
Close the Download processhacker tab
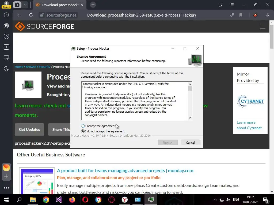82,5
